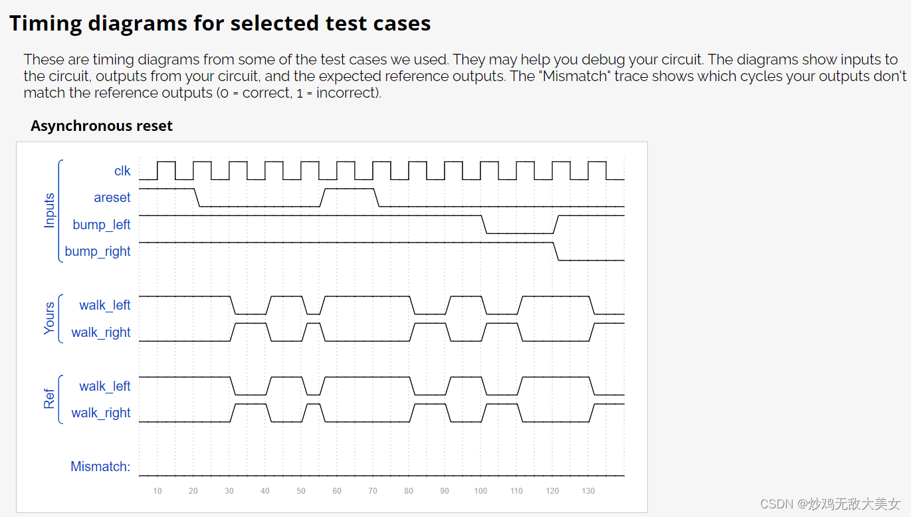Viewport: 911px width, 517px height.
Task: Click time marker 130 on axis
Action: coord(588,491)
